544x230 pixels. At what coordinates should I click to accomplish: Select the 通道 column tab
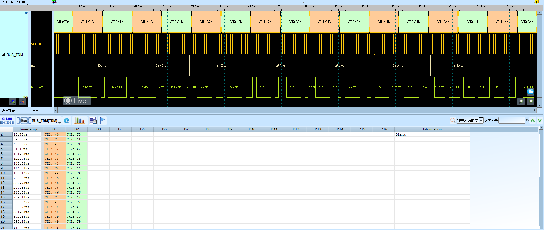(x=35, y=111)
